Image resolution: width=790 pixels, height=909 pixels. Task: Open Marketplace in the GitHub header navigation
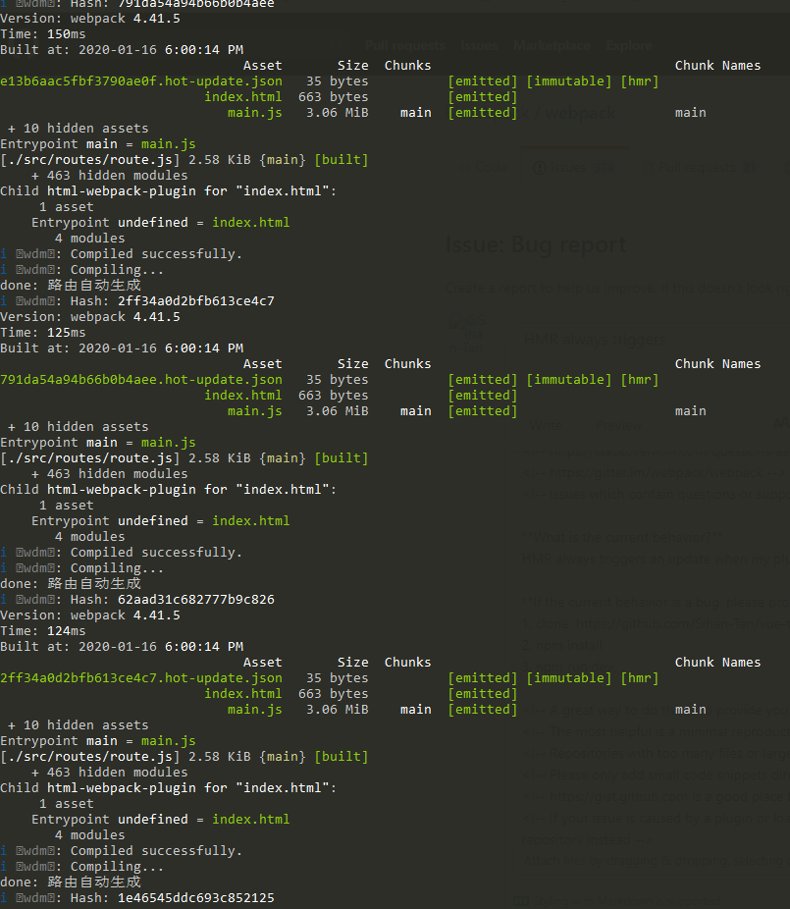[552, 46]
